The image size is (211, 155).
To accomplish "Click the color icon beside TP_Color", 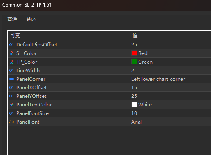I will point(11,62).
